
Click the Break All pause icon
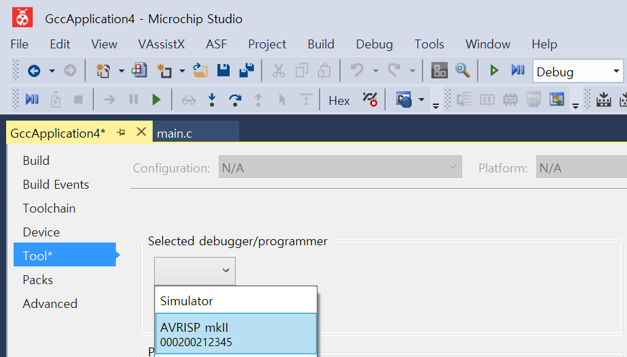134,99
